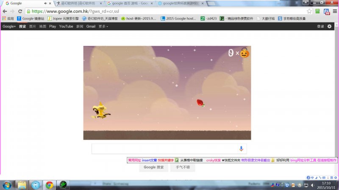This screenshot has width=339, height=190.
Task: Click ★快抵文件夹 in the floating toolbar
Action: click(x=231, y=160)
